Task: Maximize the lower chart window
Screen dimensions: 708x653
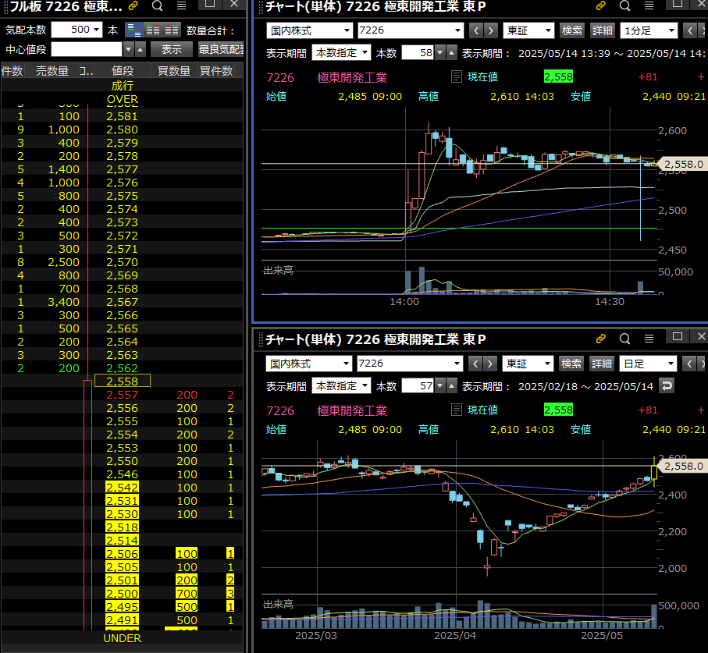Action: coord(678,337)
